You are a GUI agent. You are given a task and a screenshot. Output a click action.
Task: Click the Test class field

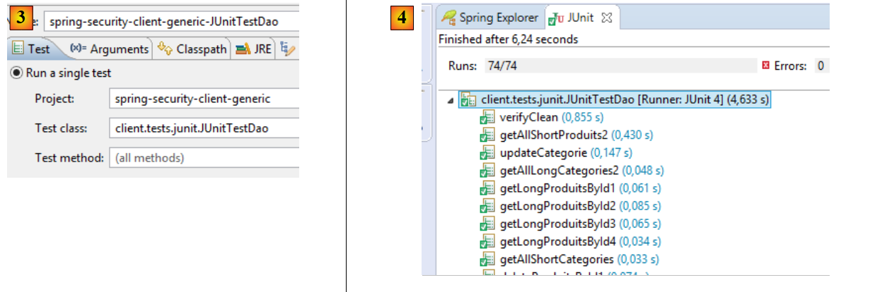pyautogui.click(x=204, y=128)
